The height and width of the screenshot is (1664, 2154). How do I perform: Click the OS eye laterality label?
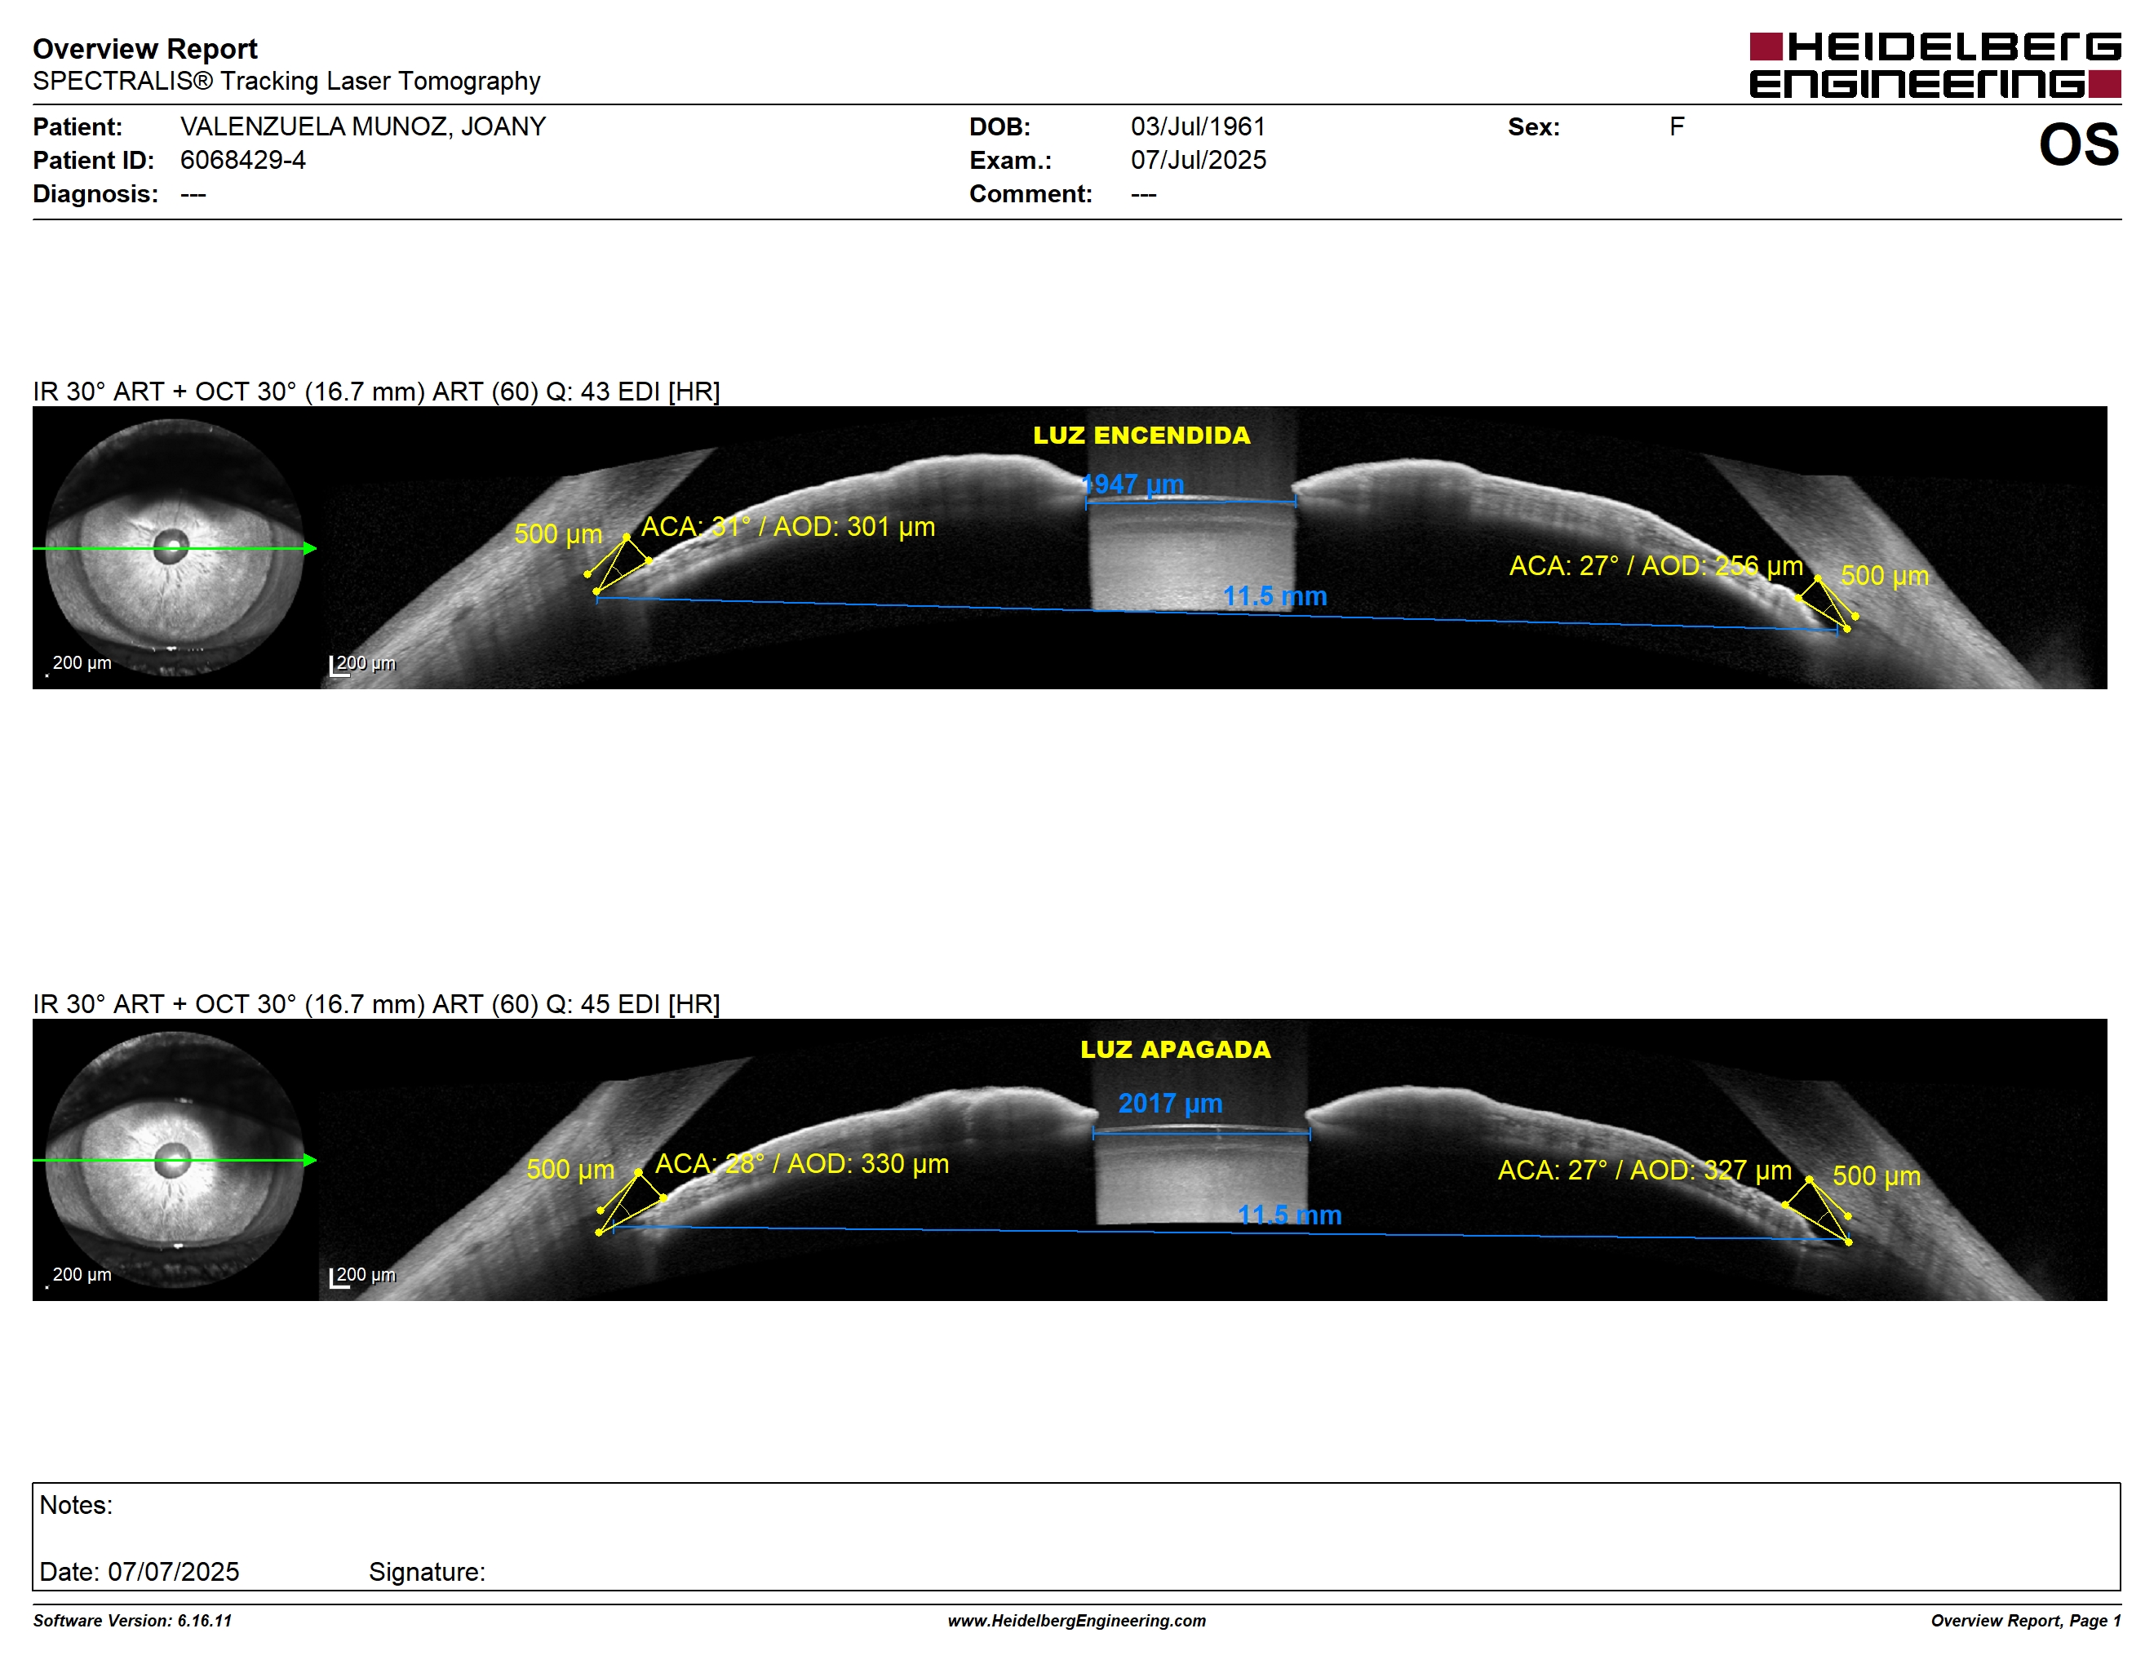2078,145
